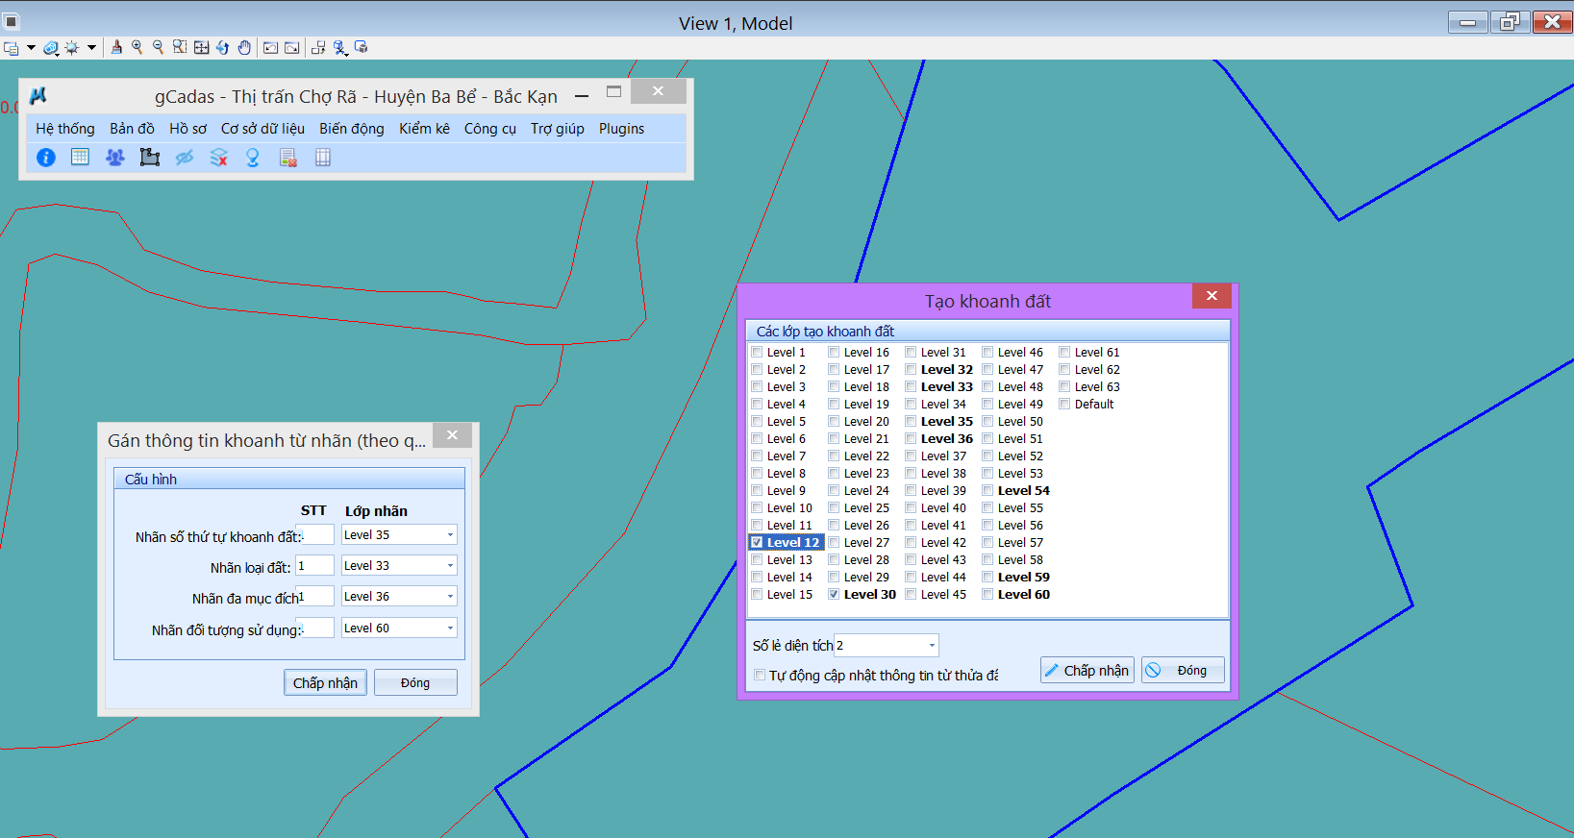Open the 'Bản đồ' menu
The height and width of the screenshot is (838, 1574).
(x=132, y=129)
